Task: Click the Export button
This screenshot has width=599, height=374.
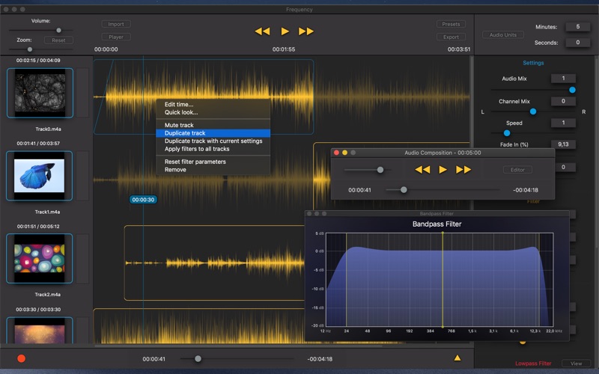Action: coord(451,37)
